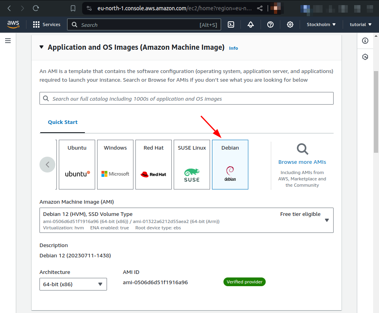
Task: Open the help question mark icon
Action: [270, 24]
